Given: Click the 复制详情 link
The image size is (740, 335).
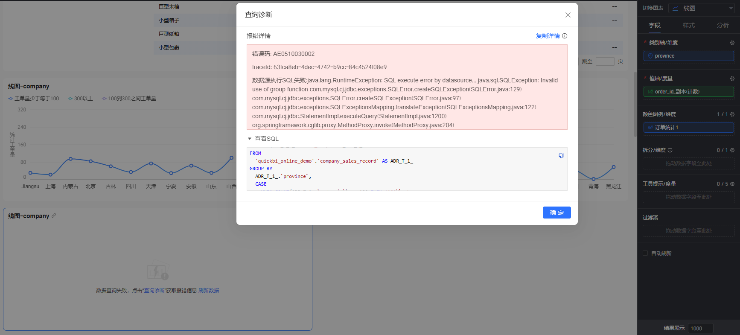Looking at the screenshot, I should (x=548, y=36).
